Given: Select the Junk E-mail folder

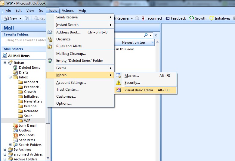Looking at the screenshot, I should coord(27,125).
